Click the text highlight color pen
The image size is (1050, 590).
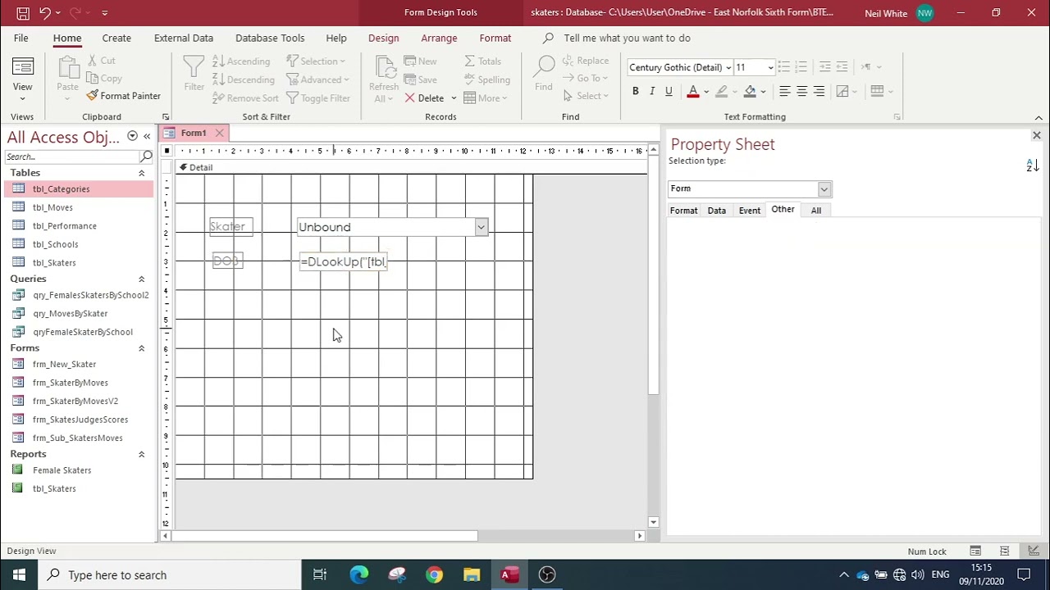tap(722, 91)
